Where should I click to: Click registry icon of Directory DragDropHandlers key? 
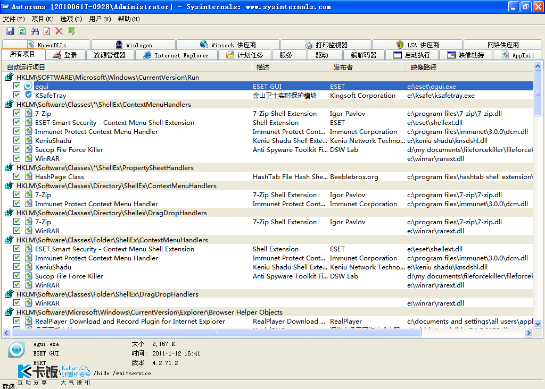pyautogui.click(x=10, y=213)
